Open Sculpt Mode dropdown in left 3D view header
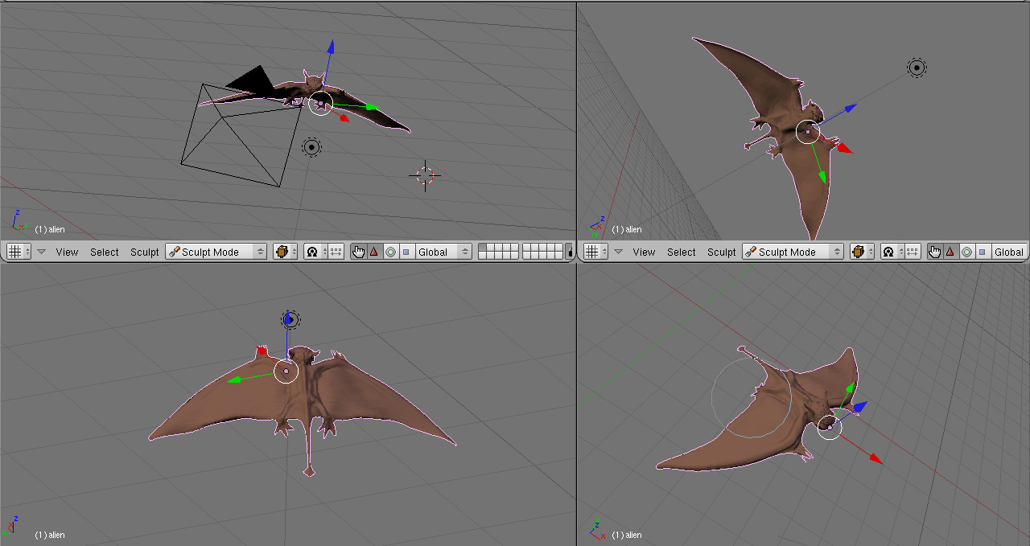This screenshot has height=546, width=1030. point(216,252)
